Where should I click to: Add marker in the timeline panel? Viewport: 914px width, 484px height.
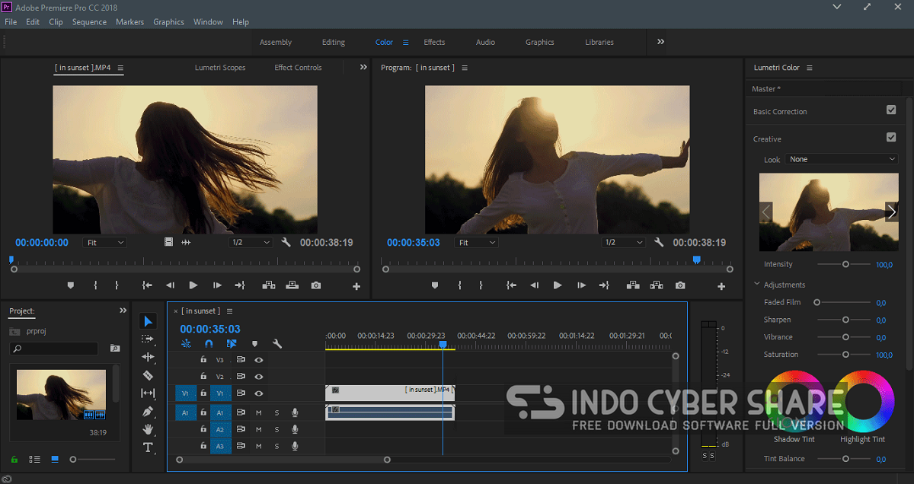(254, 344)
